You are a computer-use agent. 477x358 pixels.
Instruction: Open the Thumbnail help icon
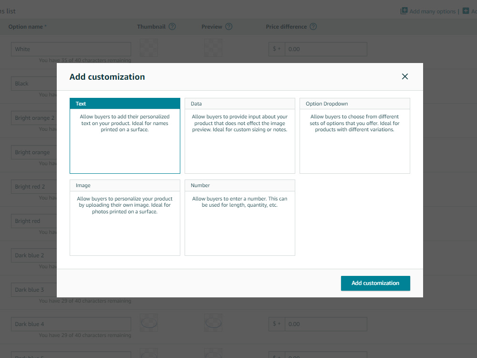point(172,26)
